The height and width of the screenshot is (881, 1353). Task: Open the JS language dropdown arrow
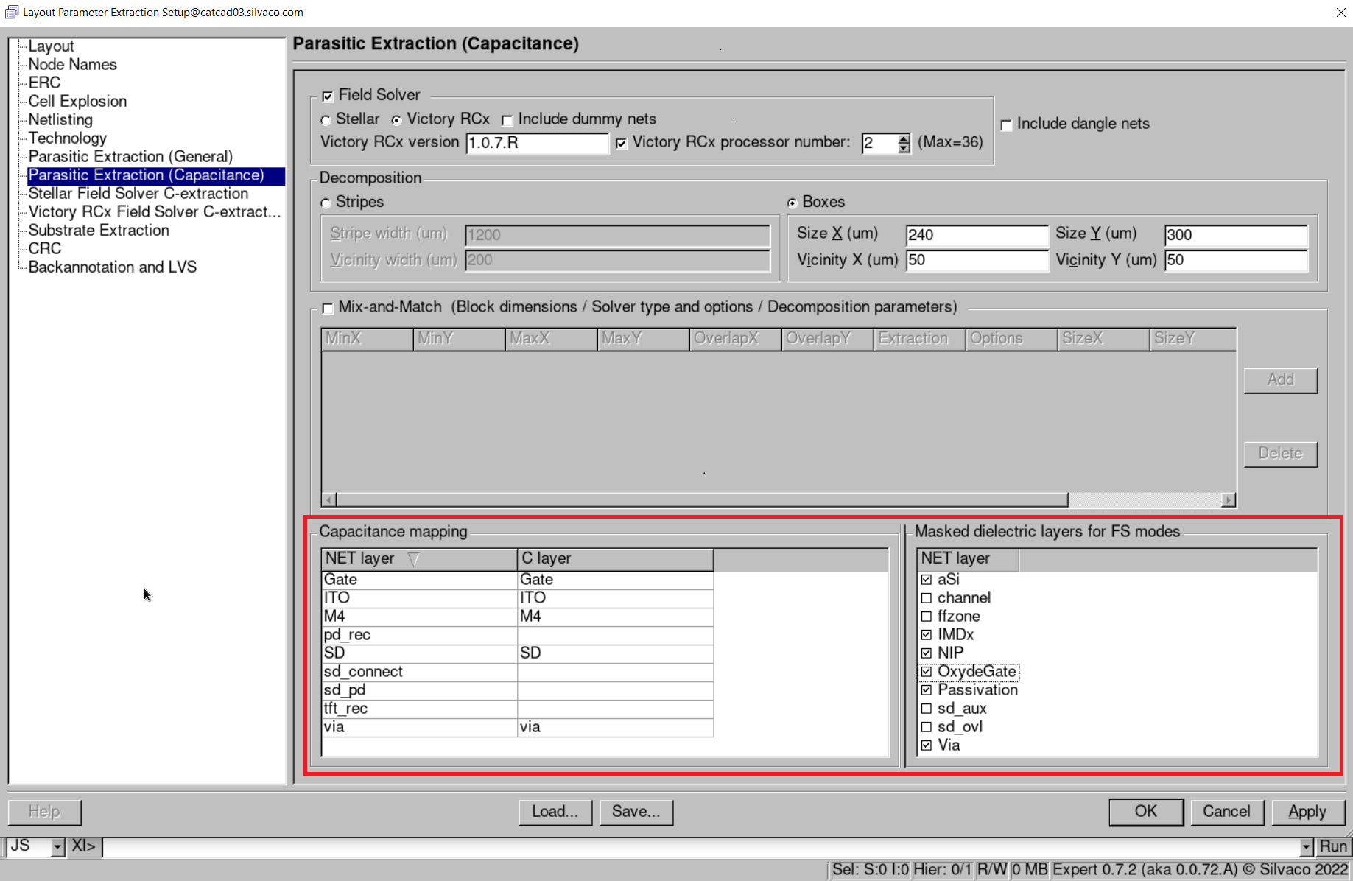pyautogui.click(x=57, y=847)
